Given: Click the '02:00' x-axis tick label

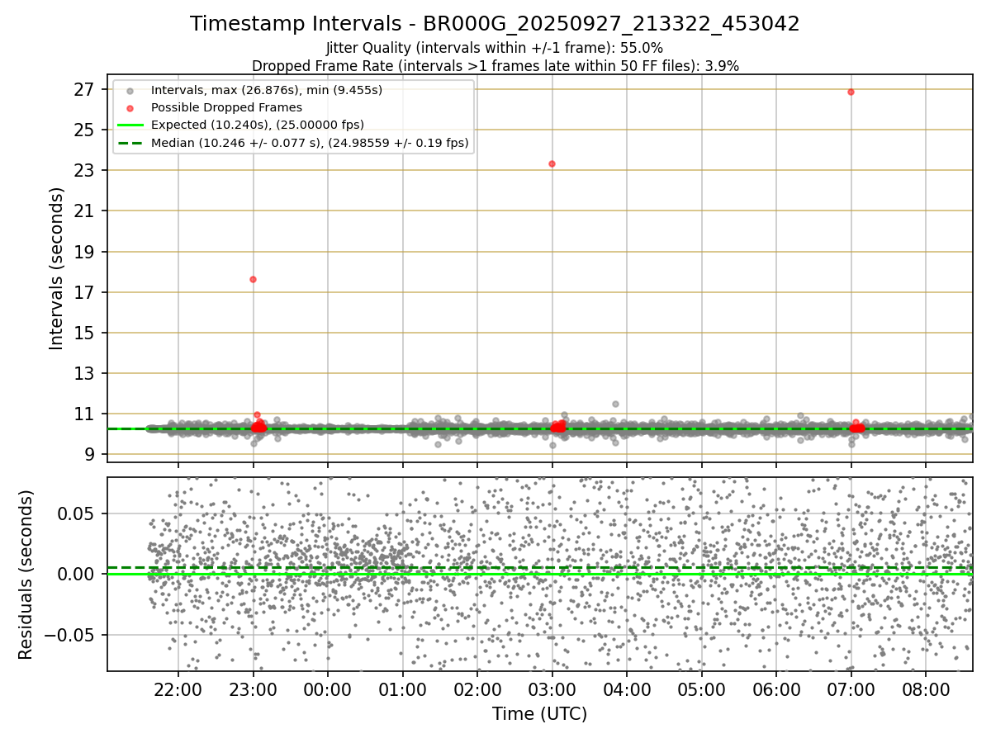Looking at the screenshot, I should [x=477, y=689].
